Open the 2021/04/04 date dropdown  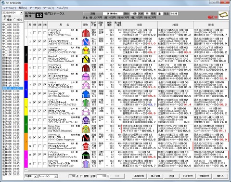(21, 13)
